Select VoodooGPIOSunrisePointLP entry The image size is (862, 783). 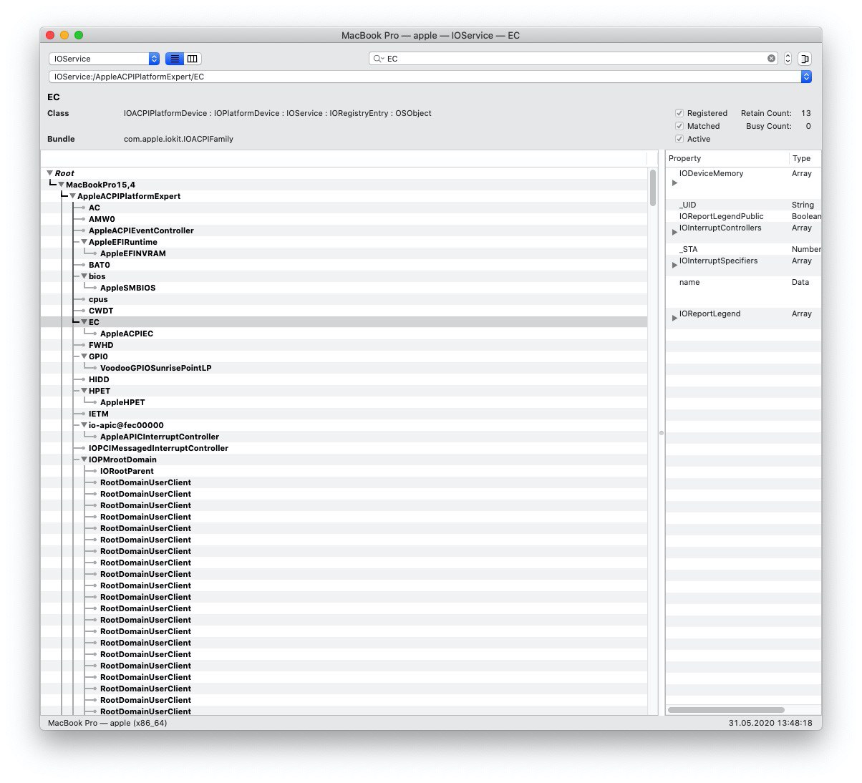pos(156,368)
